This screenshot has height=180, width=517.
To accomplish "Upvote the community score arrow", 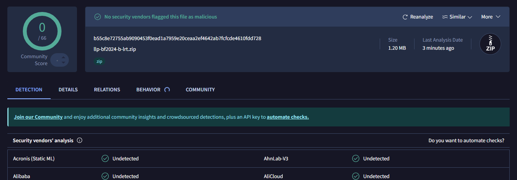I will (63, 57).
